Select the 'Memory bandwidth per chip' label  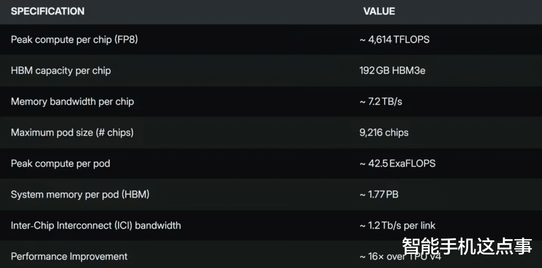(72, 102)
